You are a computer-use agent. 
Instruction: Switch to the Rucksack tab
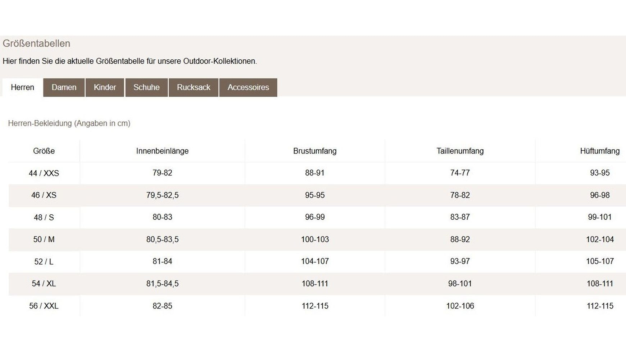click(x=194, y=87)
